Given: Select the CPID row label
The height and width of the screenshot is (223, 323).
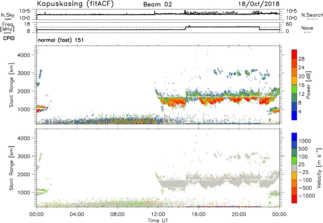Looking at the screenshot, I should pyautogui.click(x=9, y=38).
